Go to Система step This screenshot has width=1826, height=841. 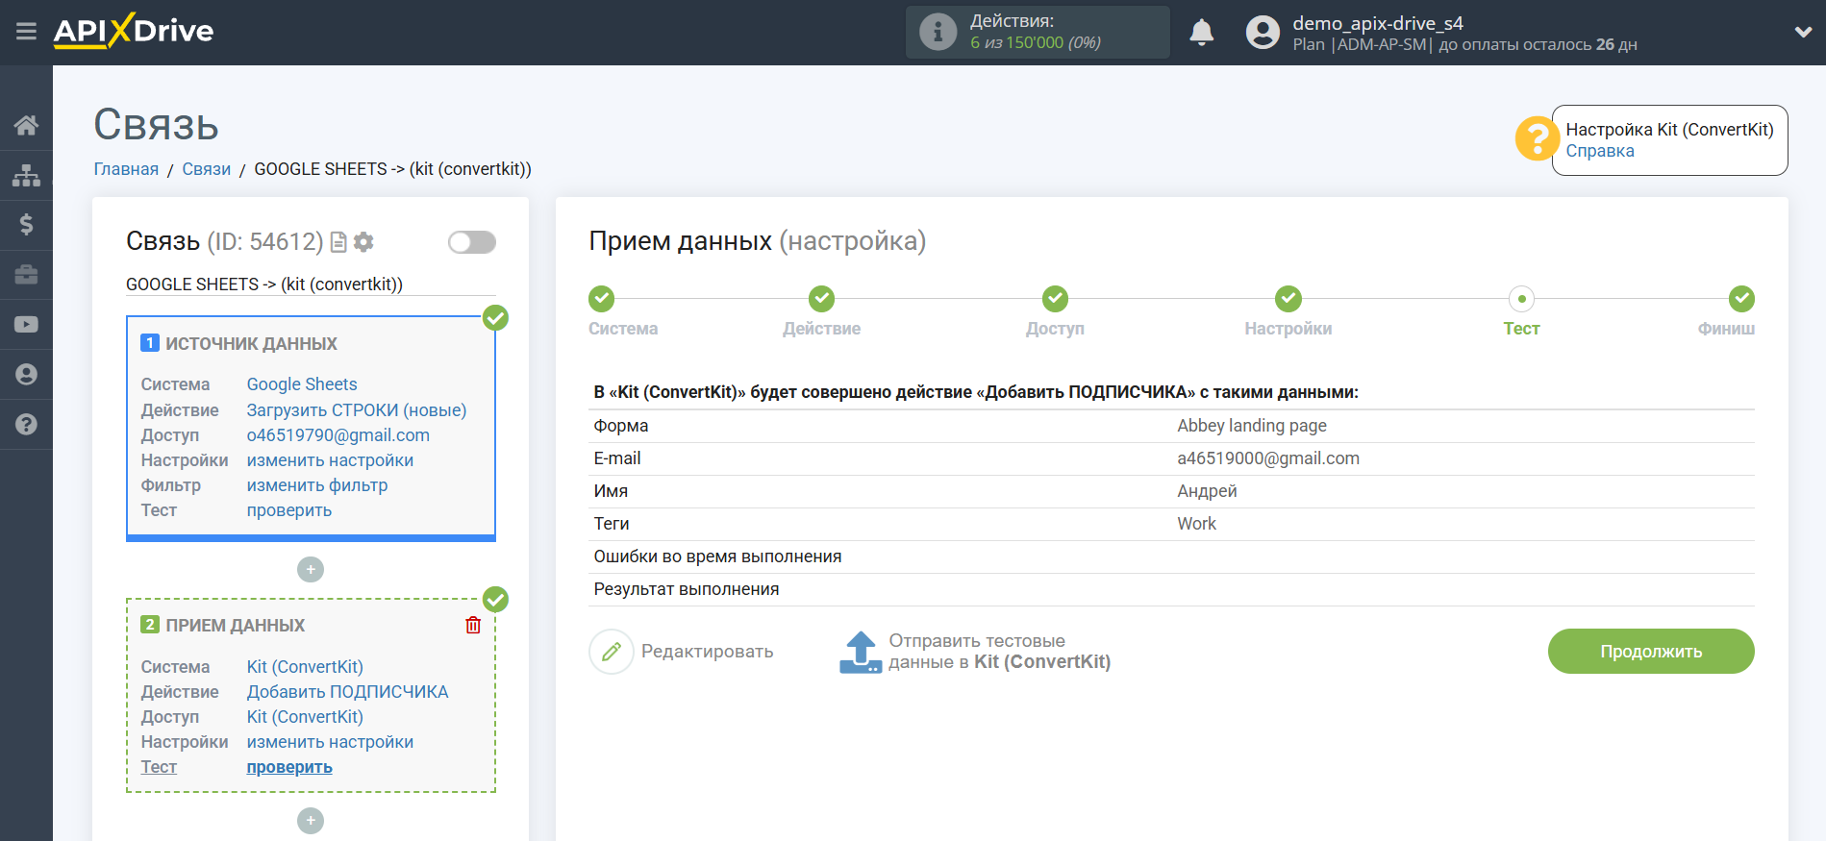pos(602,299)
